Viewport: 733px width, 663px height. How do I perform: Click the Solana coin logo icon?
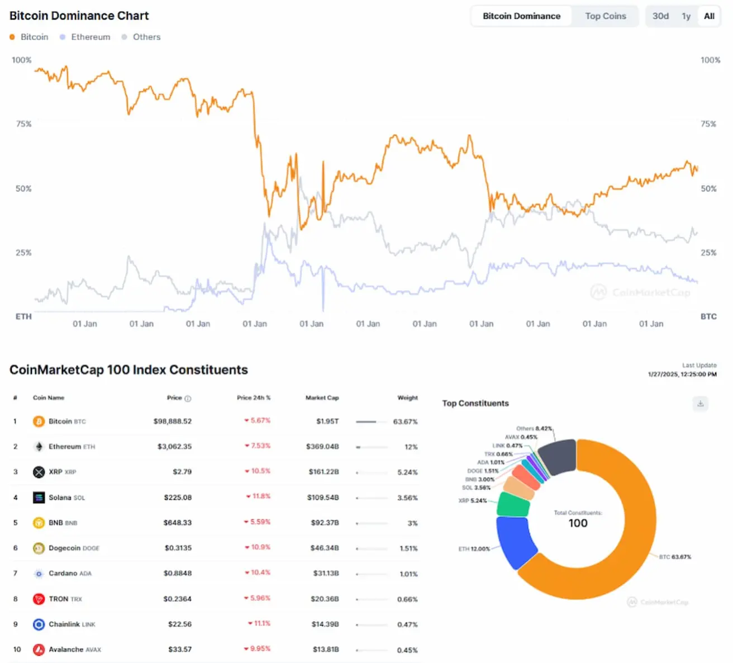click(x=39, y=498)
